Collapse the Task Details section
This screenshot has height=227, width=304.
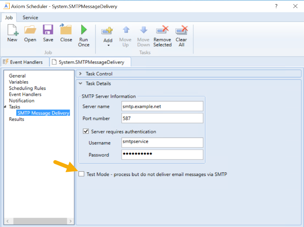pyautogui.click(x=80, y=83)
